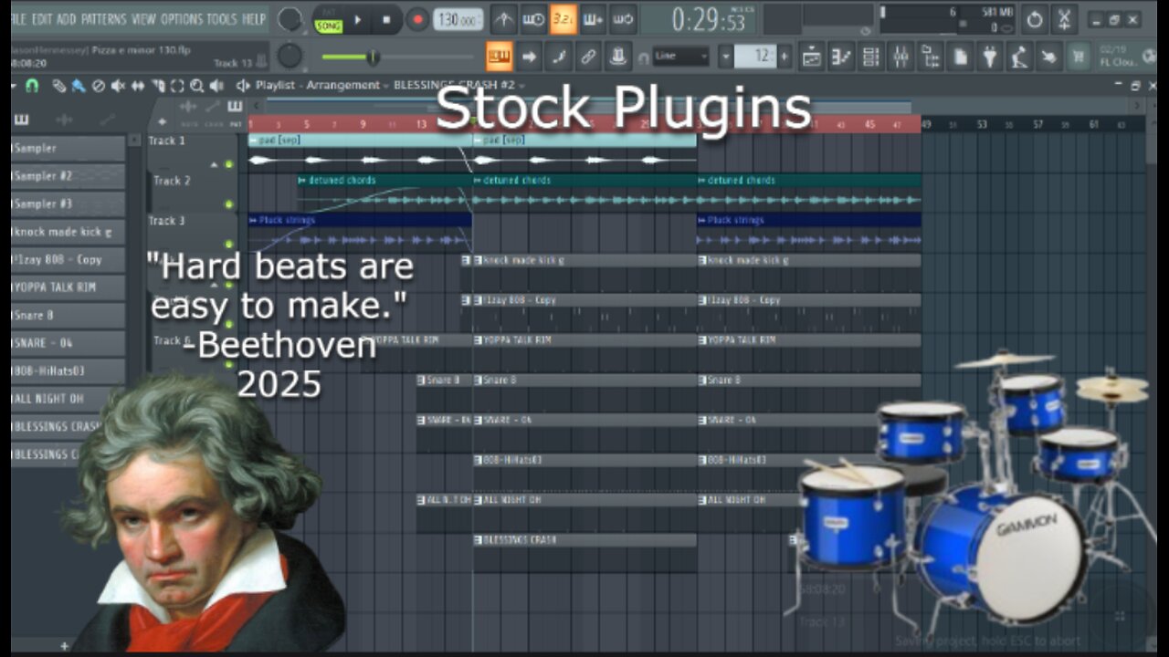Click the multilink stamp icon beside the chain
Viewport: 1169px width, 657px height.
pos(618,57)
